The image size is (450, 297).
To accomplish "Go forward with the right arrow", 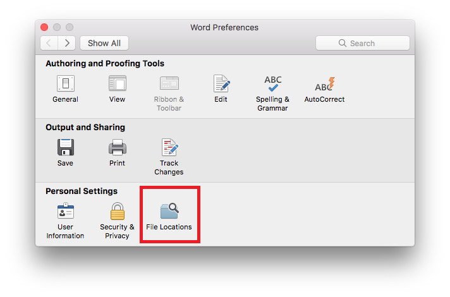I will tap(67, 43).
